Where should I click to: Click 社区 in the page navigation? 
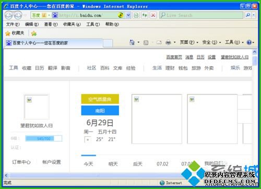coord(91,68)
